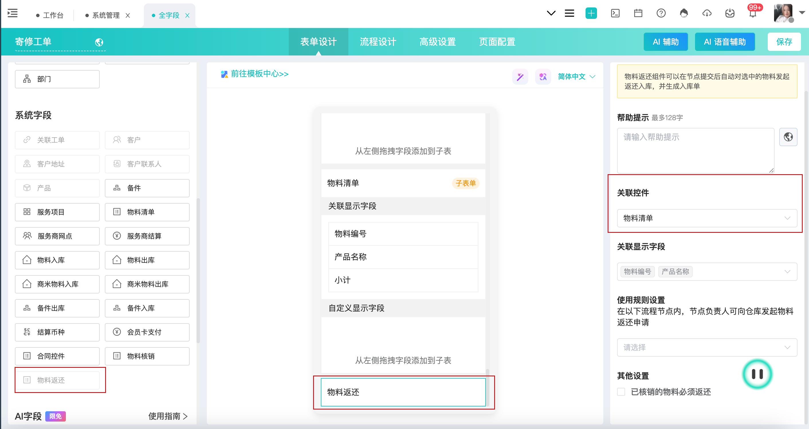Screen dimensions: 809x429
Task: Switch to the 工作台 tab
Action: (50, 15)
